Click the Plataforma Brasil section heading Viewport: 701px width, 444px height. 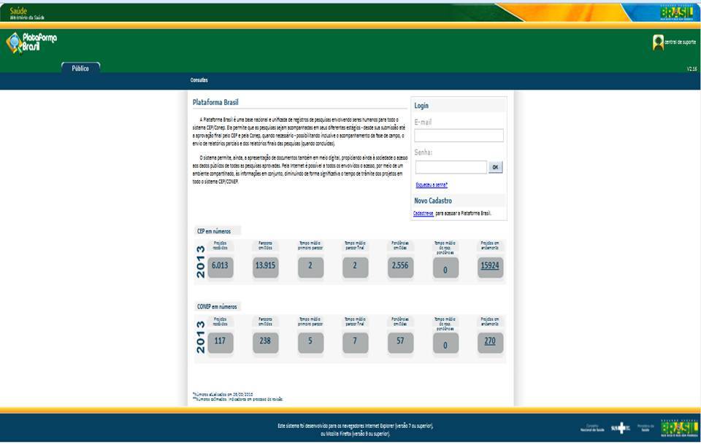tap(215, 102)
